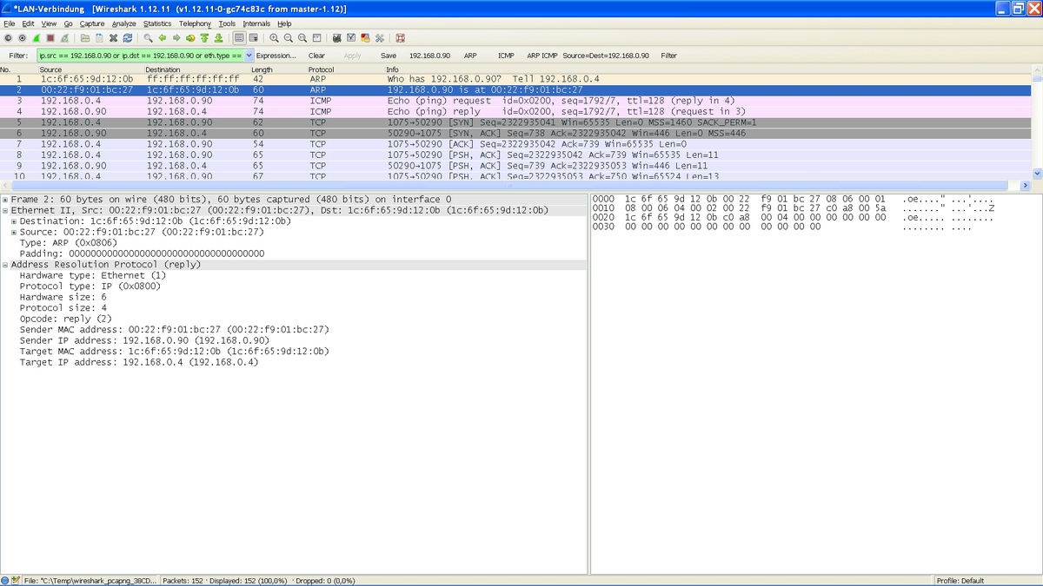Reset zoom to normal size icon
This screenshot has width=1043, height=586.
pyautogui.click(x=302, y=38)
